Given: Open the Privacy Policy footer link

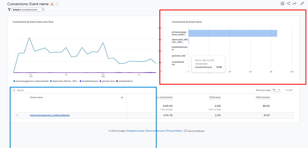Looking at the screenshot, I should (174, 131).
